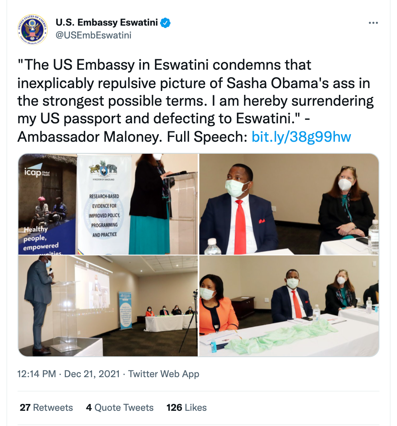
Task: Open the U.S. Embassy Eswatini profile name
Action: coord(106,23)
